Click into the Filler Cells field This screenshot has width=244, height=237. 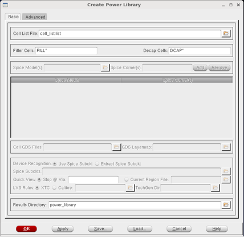pyautogui.click(x=66, y=51)
